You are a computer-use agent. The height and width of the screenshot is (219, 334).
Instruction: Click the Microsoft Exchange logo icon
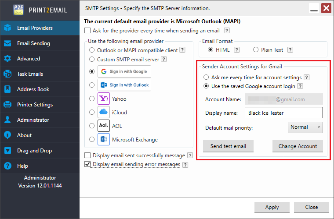pos(104,139)
